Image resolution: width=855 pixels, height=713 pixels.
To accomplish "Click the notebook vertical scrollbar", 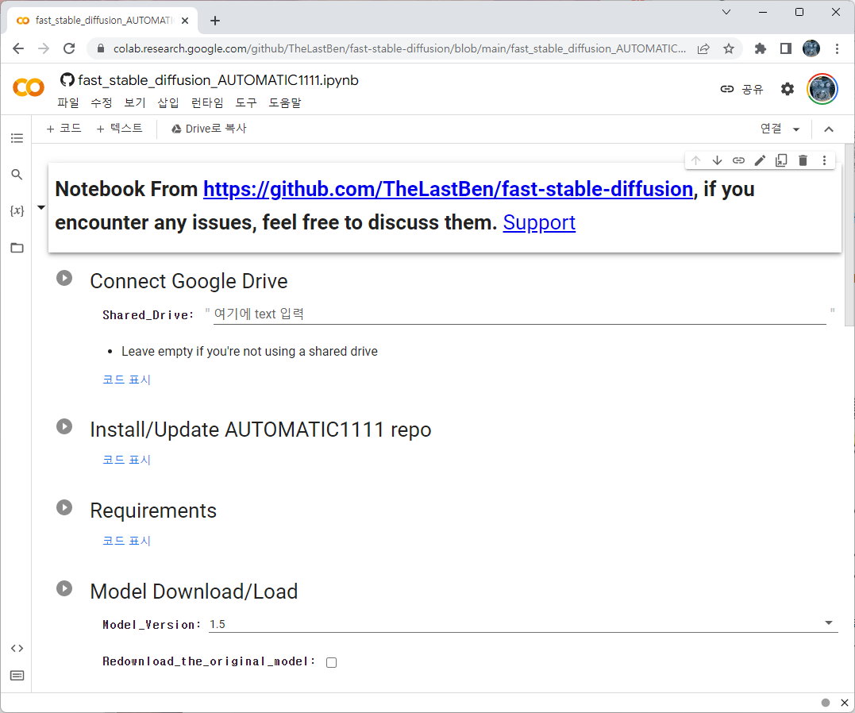I will pyautogui.click(x=849, y=234).
